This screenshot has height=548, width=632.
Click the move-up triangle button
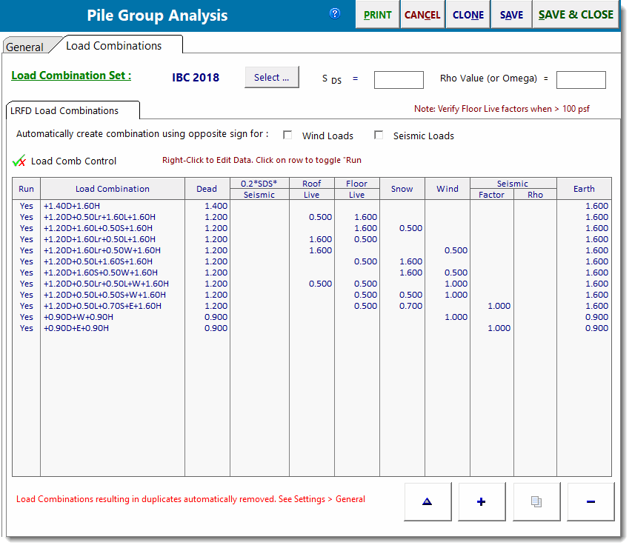tap(428, 501)
